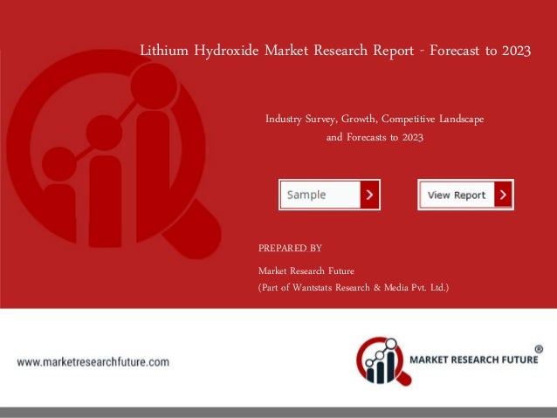Click the Wantstats Research & Media Pvt. Ltd. line

(x=354, y=287)
